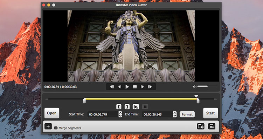Set segment end with right bracket button
This screenshot has width=263, height=139.
pyautogui.click(x=127, y=107)
